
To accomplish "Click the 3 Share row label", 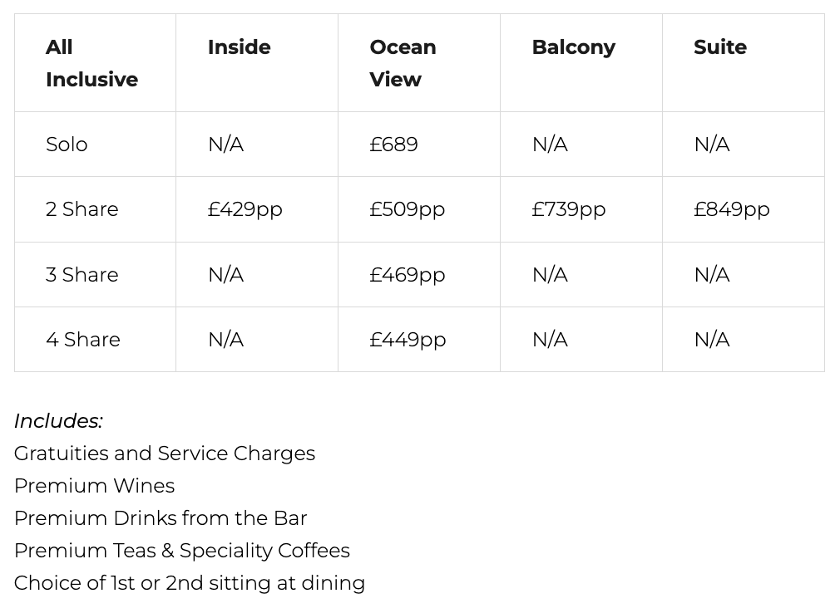I will point(82,275).
